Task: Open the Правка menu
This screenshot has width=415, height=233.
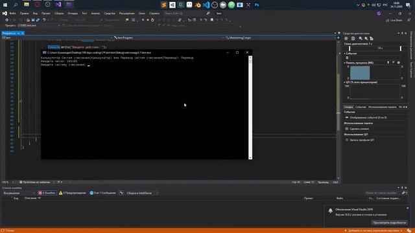Action: 25,13
